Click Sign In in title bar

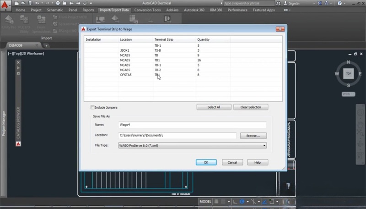pos(294,3)
